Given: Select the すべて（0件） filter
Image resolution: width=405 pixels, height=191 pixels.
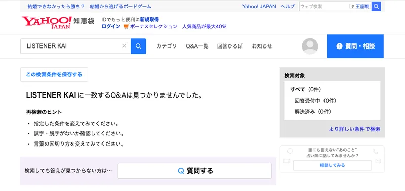Looking at the screenshot, I should (306, 89).
